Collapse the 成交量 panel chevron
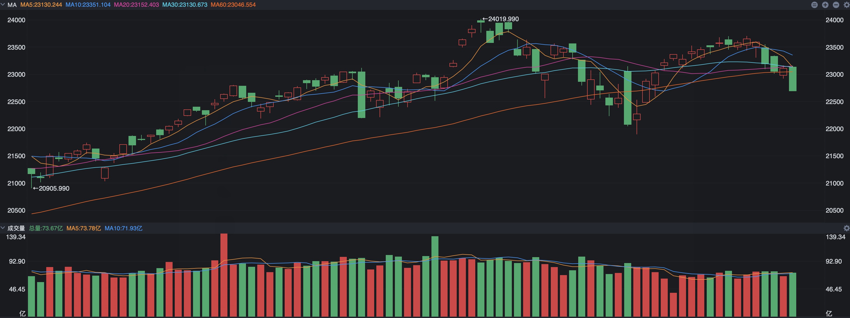 [3, 228]
